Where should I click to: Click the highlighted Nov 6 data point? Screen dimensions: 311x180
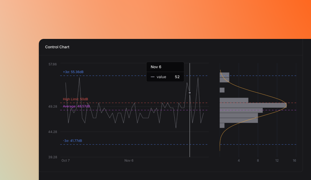190,93
